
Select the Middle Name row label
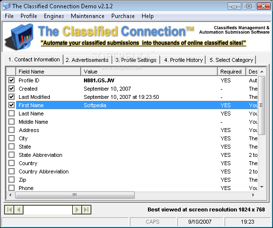(x=33, y=122)
